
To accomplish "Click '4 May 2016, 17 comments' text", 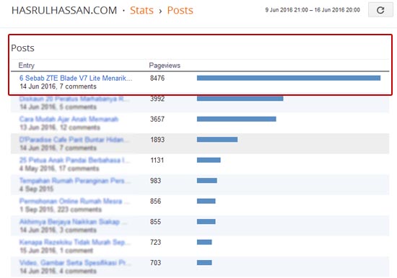I will coord(59,169).
